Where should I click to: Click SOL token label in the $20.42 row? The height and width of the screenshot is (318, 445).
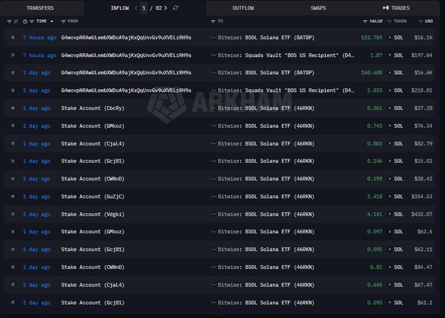[399, 178]
